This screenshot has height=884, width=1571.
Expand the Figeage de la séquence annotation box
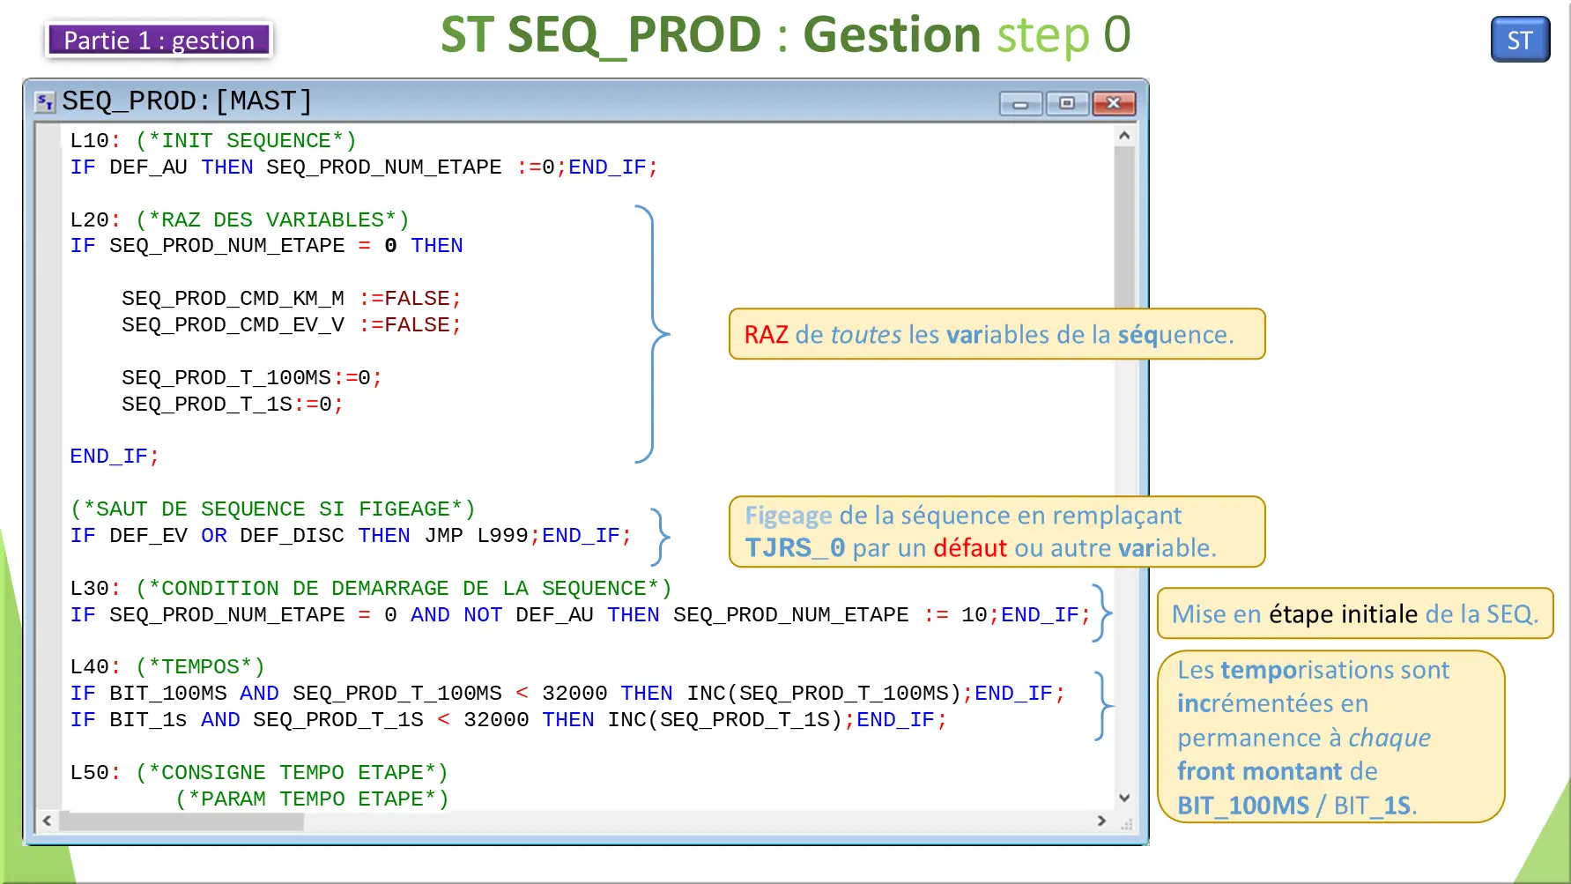pyautogui.click(x=997, y=531)
